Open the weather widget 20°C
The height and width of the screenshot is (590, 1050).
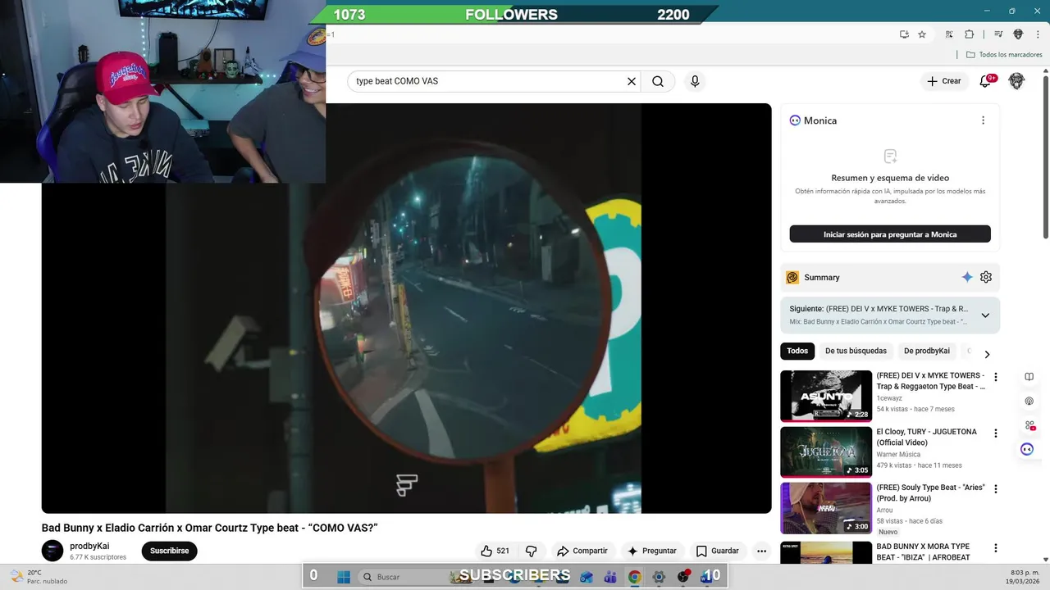38,577
